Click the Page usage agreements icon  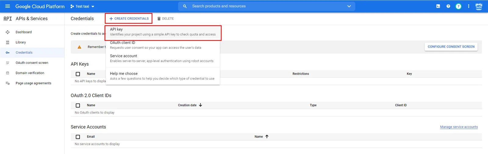point(8,83)
